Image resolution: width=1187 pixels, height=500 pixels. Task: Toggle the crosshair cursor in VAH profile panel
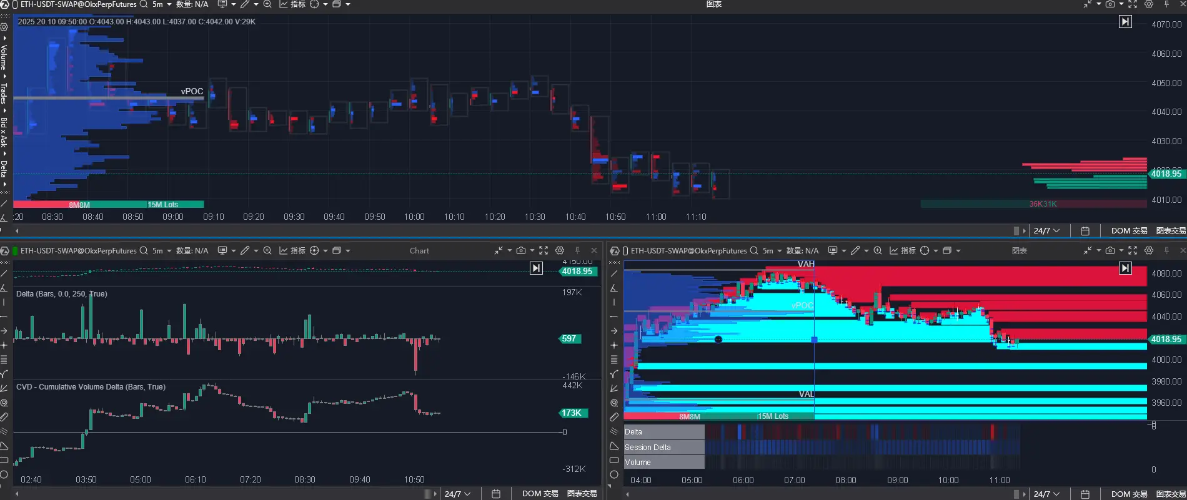[925, 250]
